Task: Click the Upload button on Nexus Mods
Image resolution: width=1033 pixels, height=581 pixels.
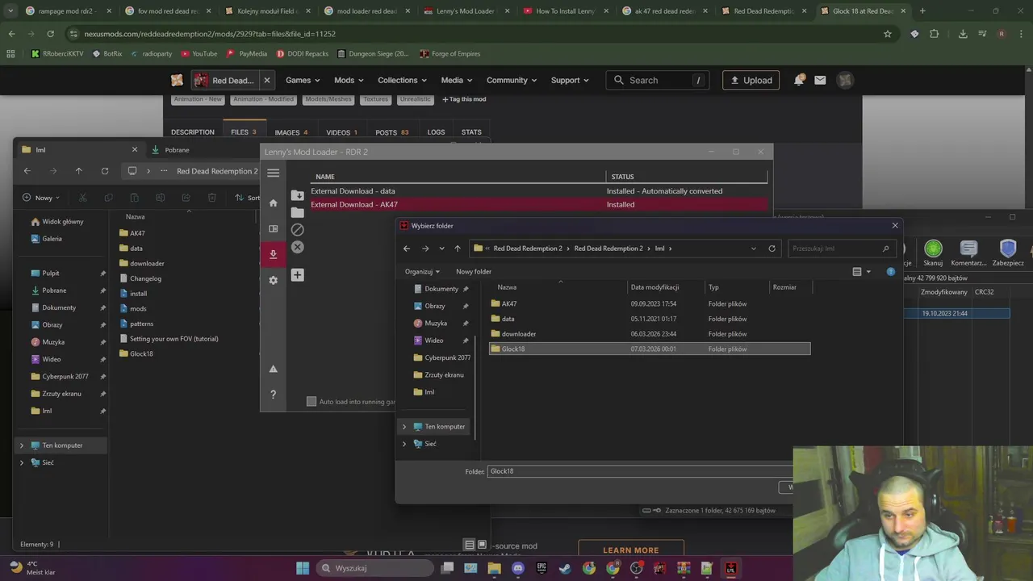Action: point(751,80)
